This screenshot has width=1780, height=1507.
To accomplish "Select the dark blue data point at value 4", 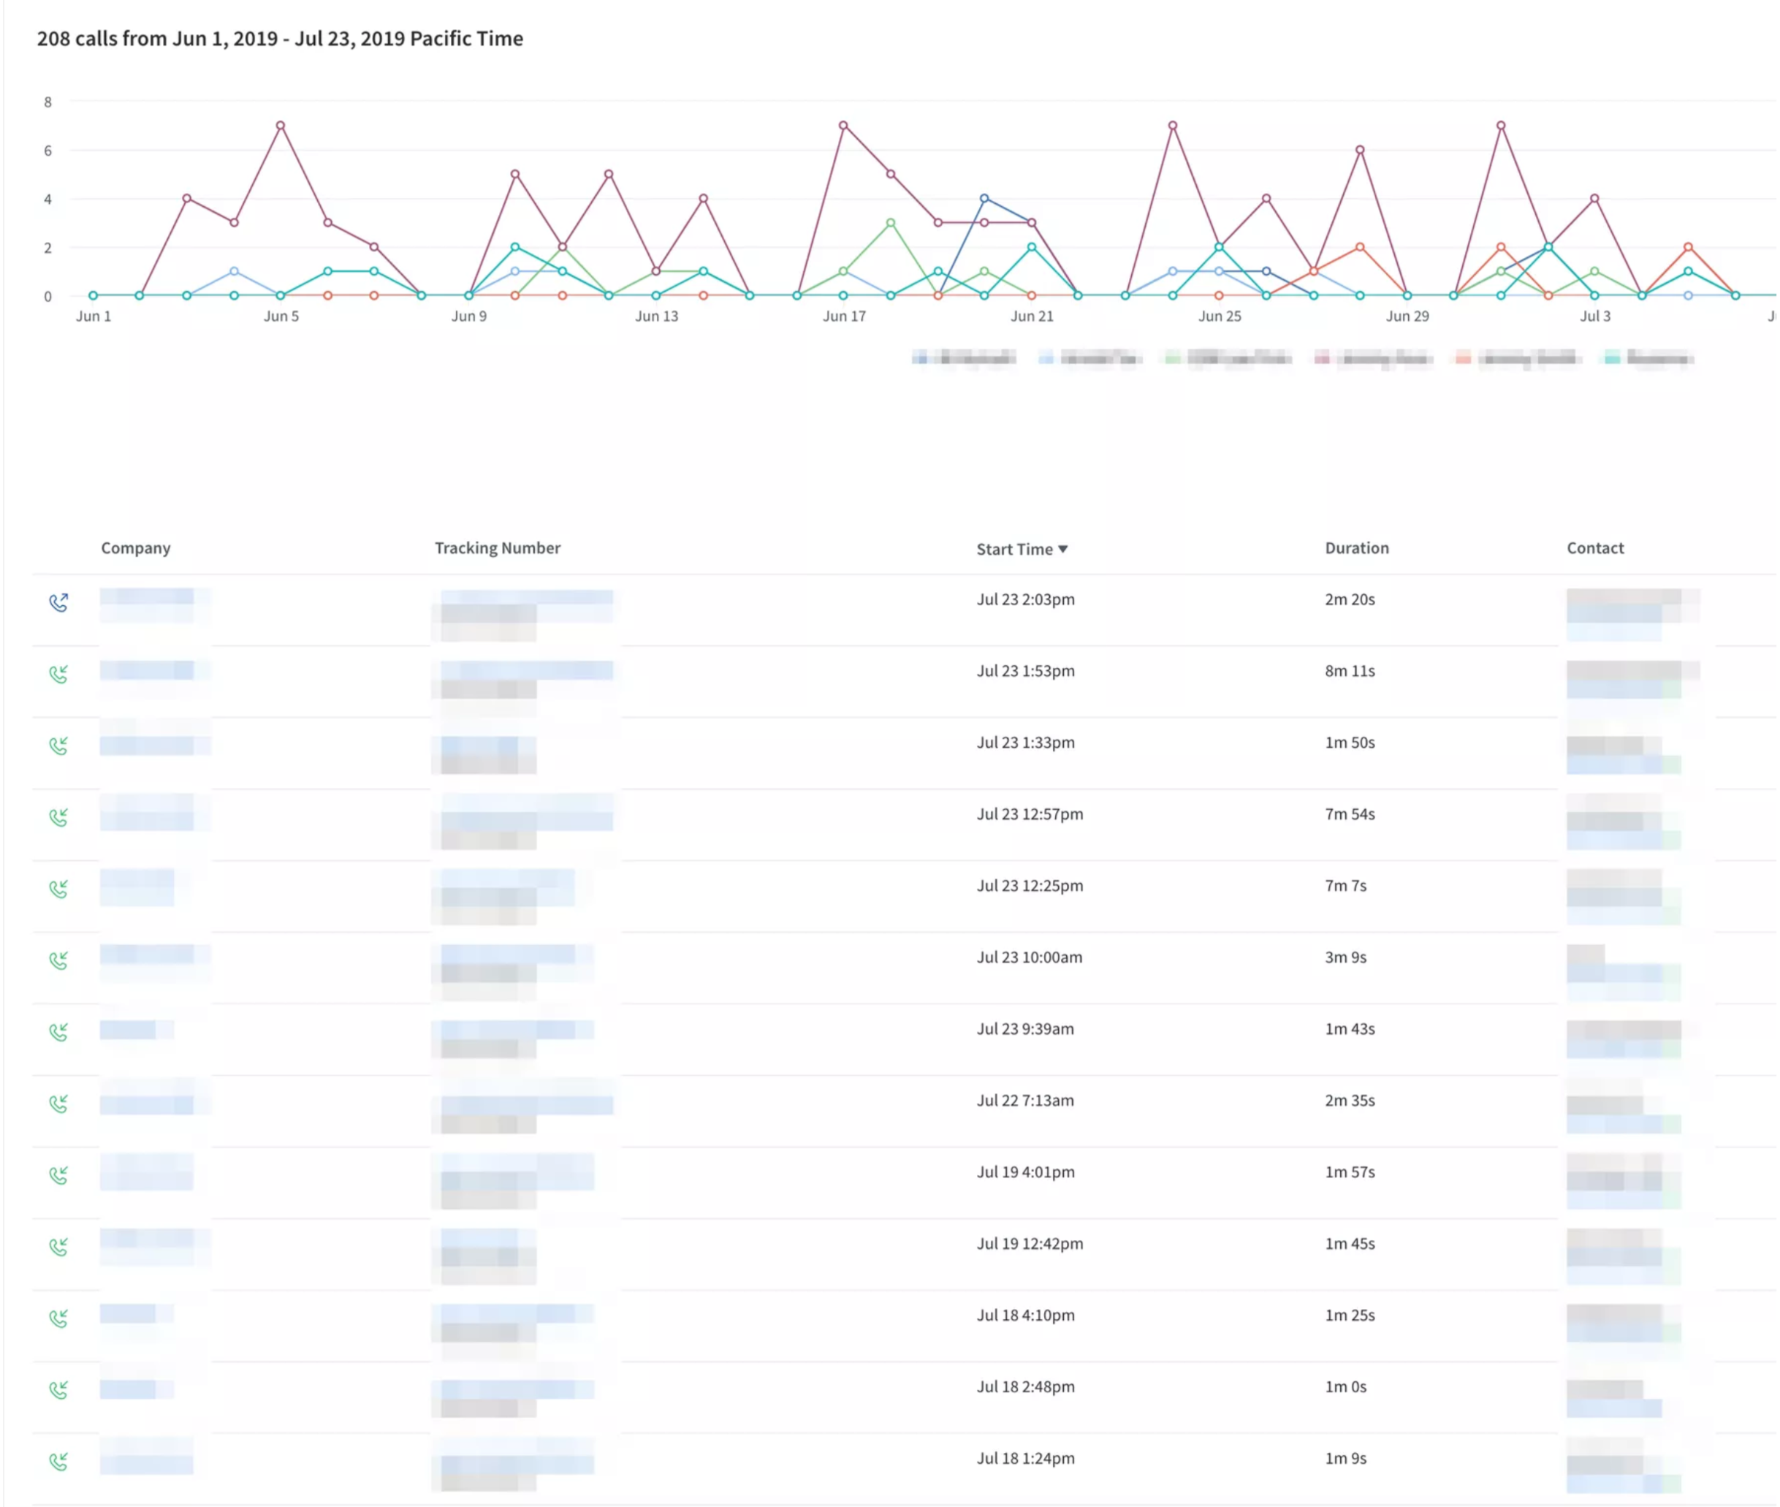I will [985, 198].
